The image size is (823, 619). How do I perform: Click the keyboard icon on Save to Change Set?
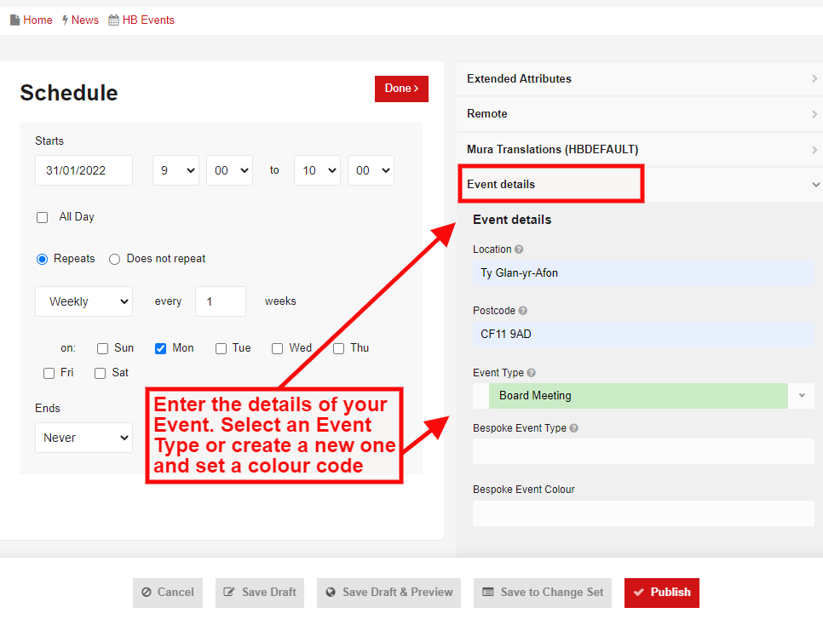pos(487,593)
